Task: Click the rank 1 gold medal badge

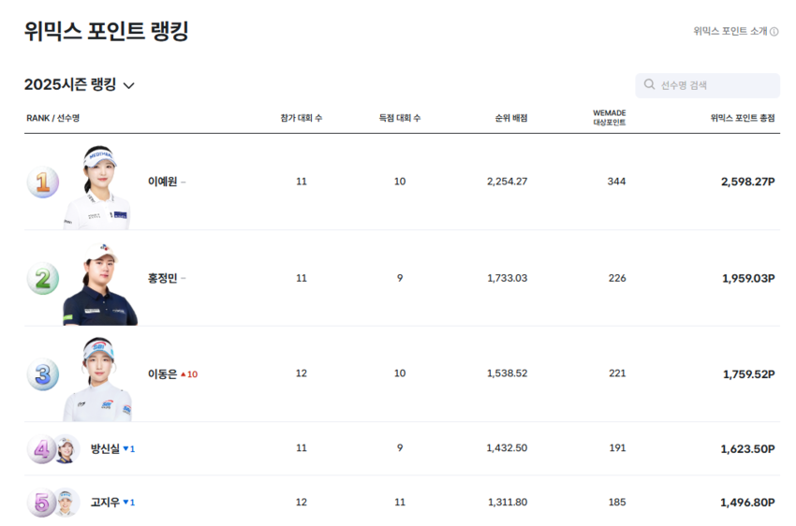Action: pos(42,182)
